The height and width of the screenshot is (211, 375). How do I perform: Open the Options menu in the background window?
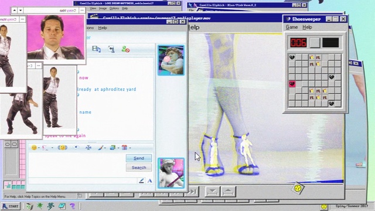(114, 8)
